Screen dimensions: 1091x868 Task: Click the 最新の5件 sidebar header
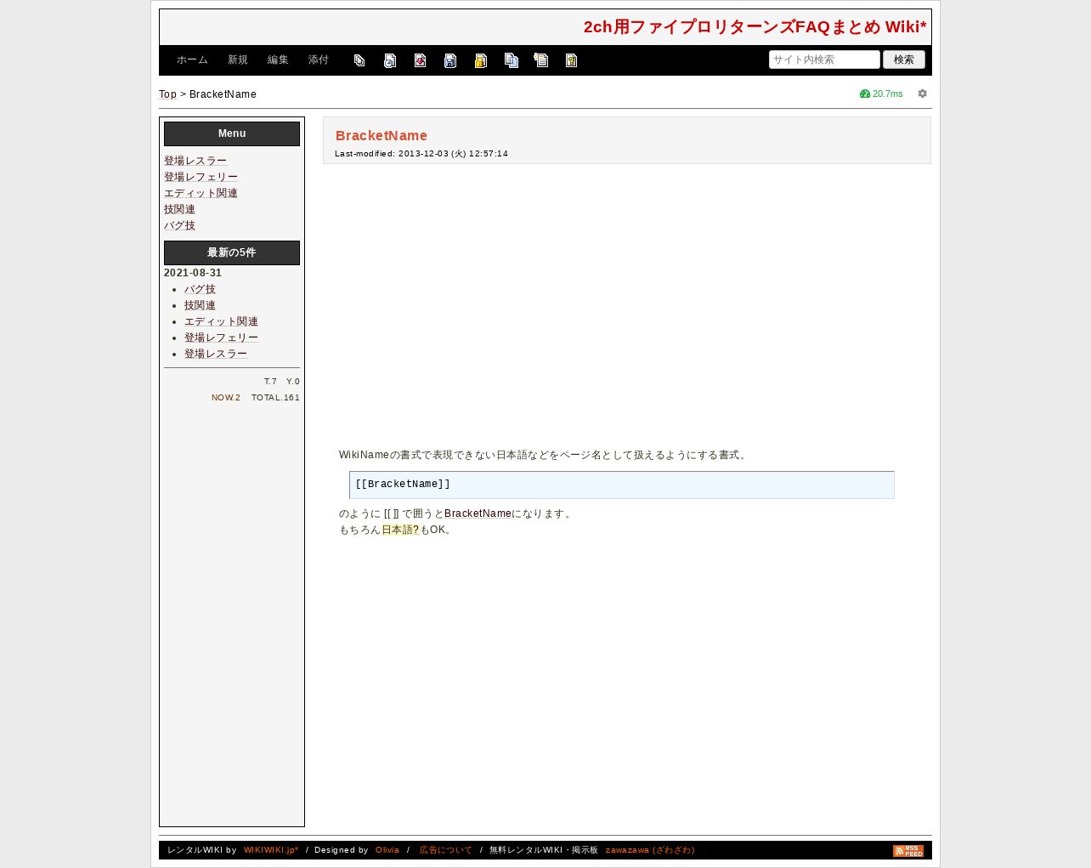(232, 252)
